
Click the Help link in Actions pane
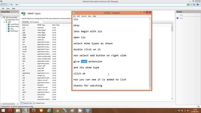point(181,18)
